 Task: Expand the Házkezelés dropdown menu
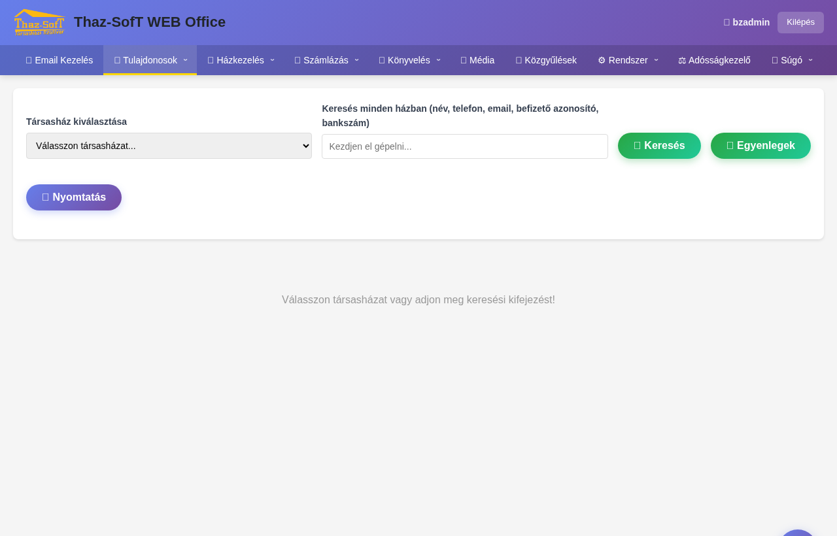[241, 60]
